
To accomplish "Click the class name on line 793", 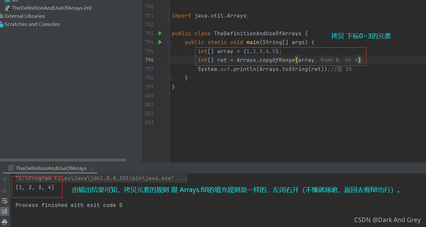I will point(258,33).
